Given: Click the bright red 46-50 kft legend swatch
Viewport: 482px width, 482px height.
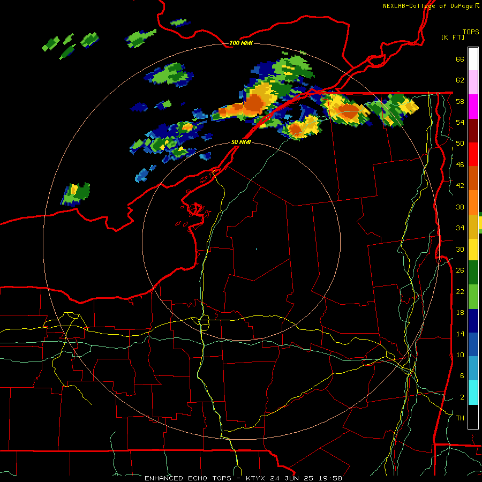Looking at the screenshot, I should [473, 154].
